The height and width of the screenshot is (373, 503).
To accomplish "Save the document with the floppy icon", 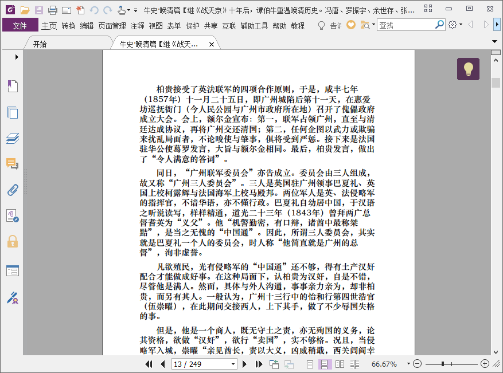I will coord(39,10).
